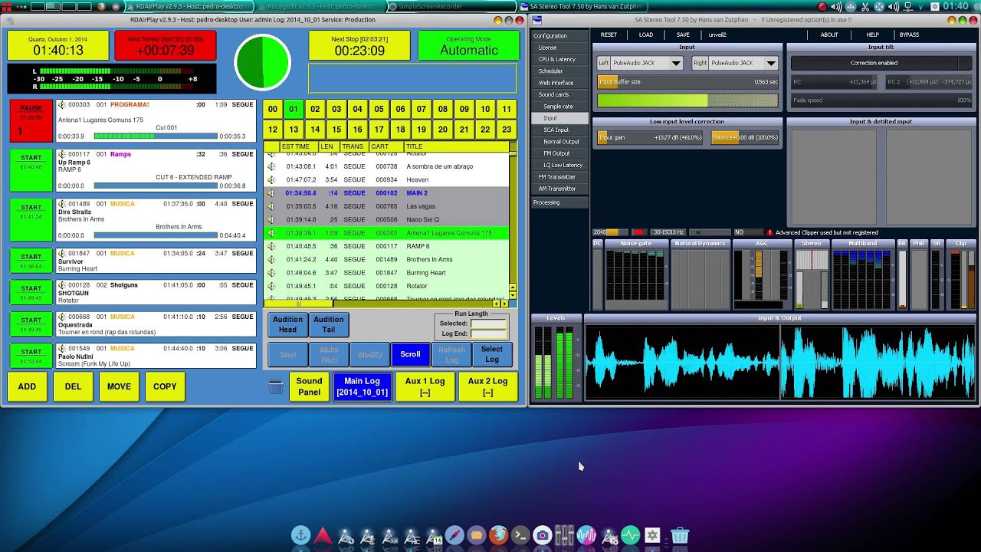
Task: Switch to the Aux 1 Log tab
Action: click(x=425, y=386)
